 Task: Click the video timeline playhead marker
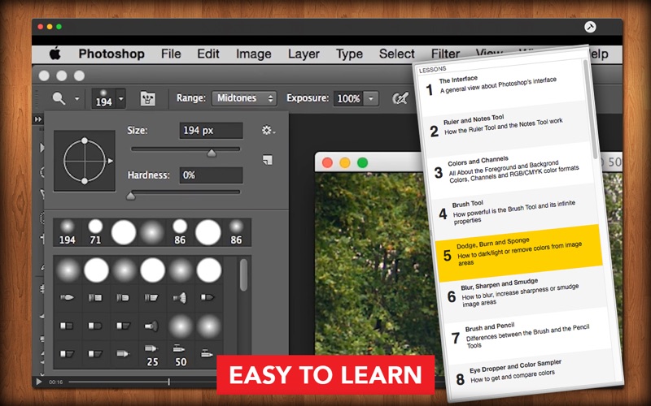coord(168,382)
